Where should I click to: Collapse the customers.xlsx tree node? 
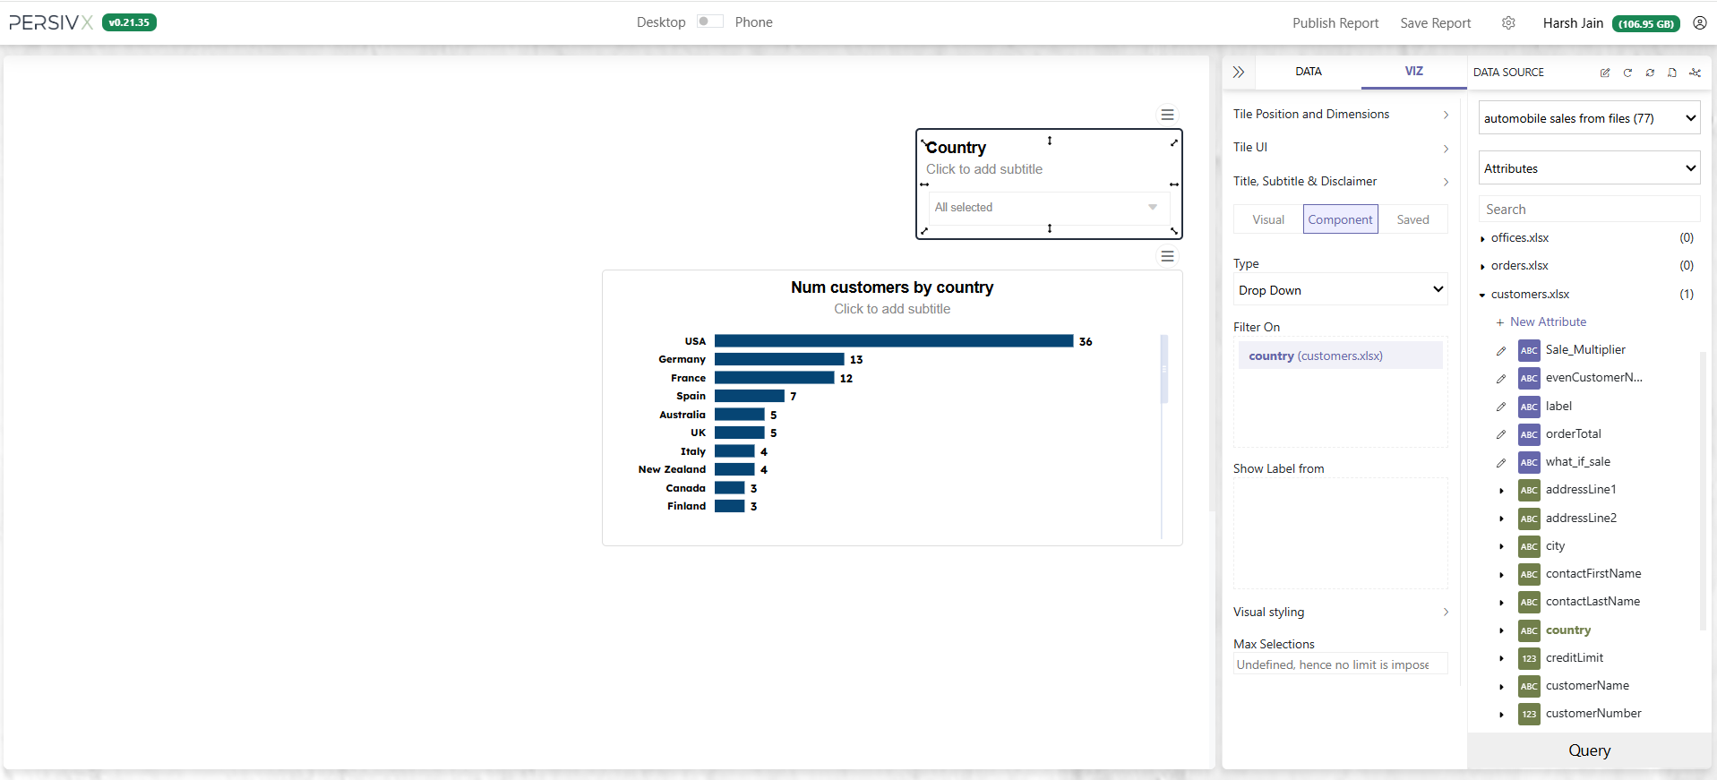[1483, 295]
